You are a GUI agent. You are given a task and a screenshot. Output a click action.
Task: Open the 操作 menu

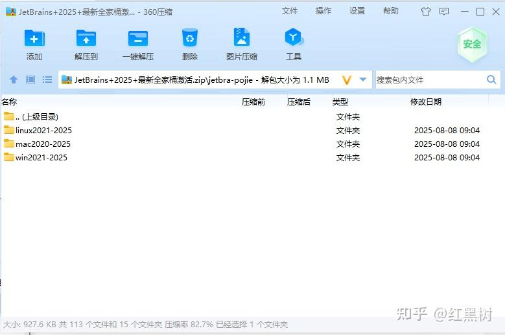coord(323,11)
